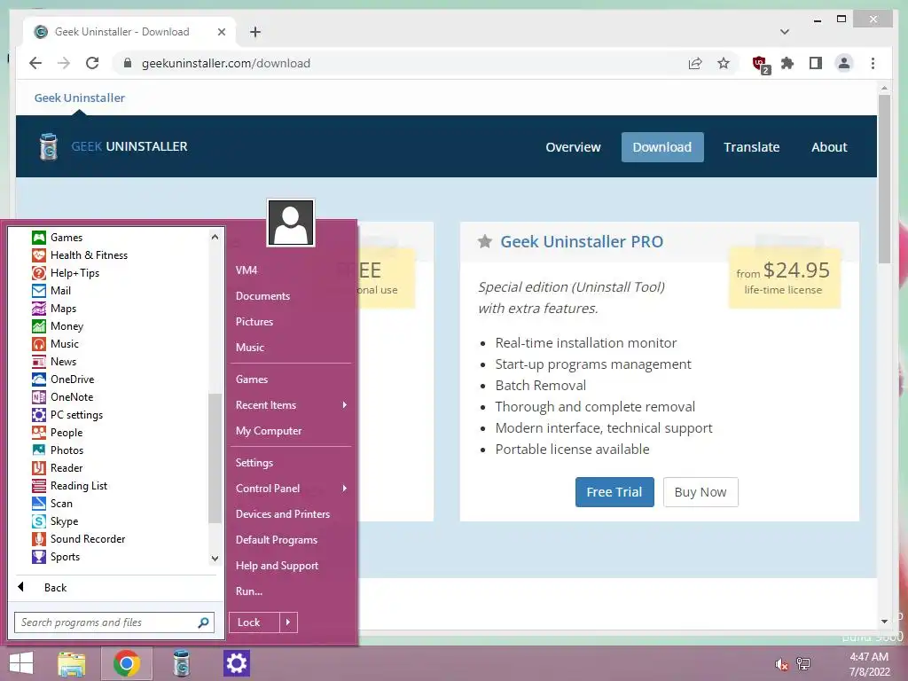Click the web page scroll down arrow

pos(884,622)
